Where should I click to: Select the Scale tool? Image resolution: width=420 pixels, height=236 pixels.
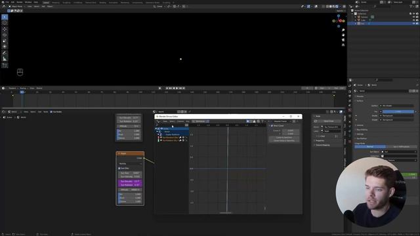5,41
